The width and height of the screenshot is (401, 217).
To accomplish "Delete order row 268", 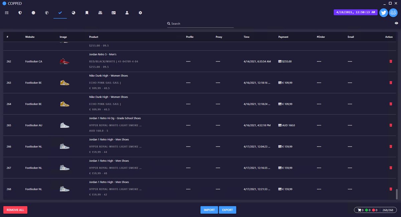I will (391, 189).
